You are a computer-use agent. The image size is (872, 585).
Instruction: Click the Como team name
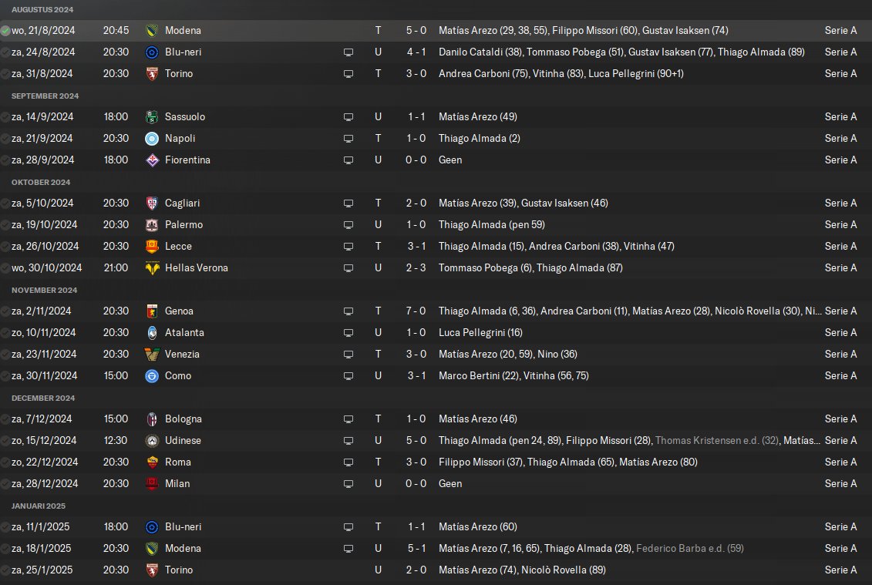point(178,376)
